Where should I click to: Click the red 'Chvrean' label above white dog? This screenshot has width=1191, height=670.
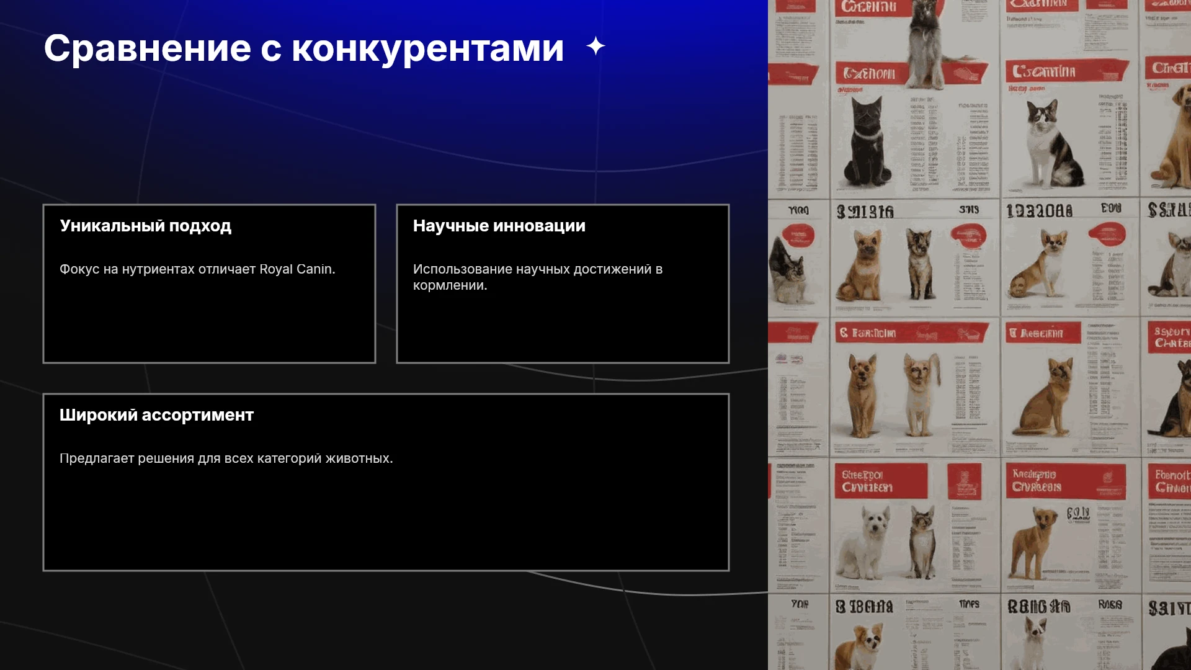(881, 481)
